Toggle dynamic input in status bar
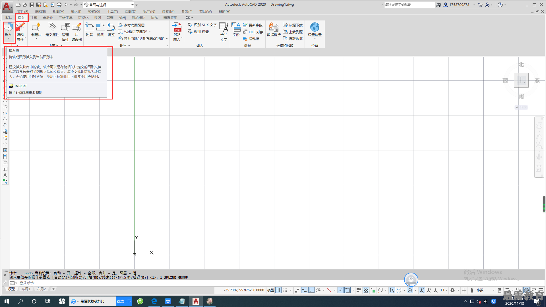The width and height of the screenshot is (546, 307). pos(304,290)
